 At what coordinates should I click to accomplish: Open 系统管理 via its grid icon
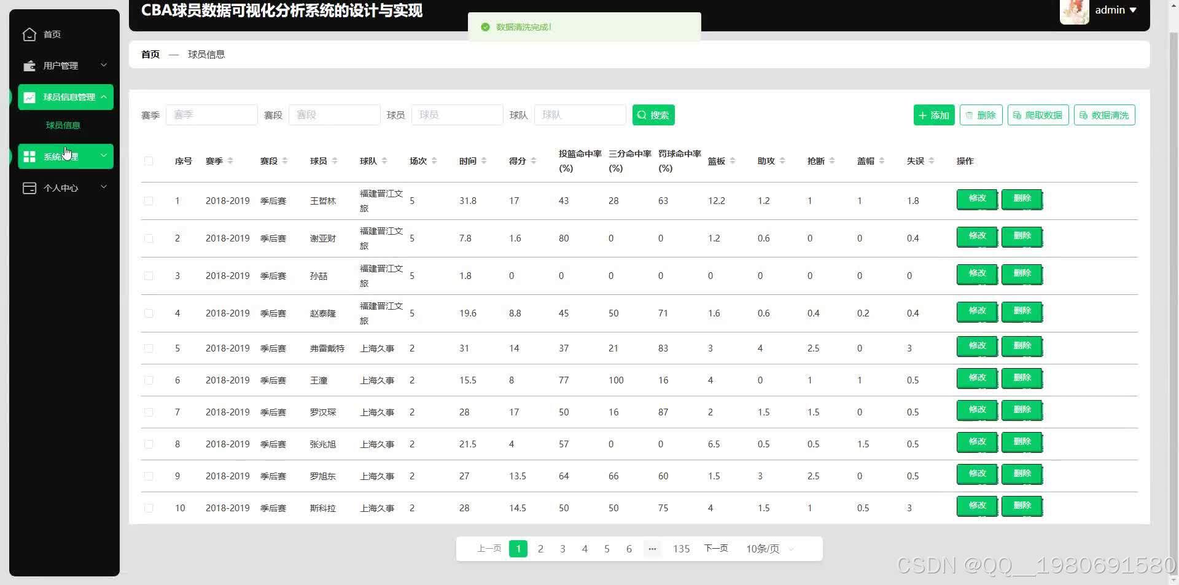[x=29, y=156]
